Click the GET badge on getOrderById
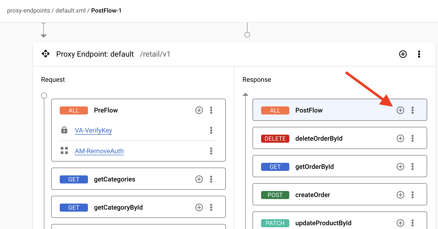 coord(275,167)
